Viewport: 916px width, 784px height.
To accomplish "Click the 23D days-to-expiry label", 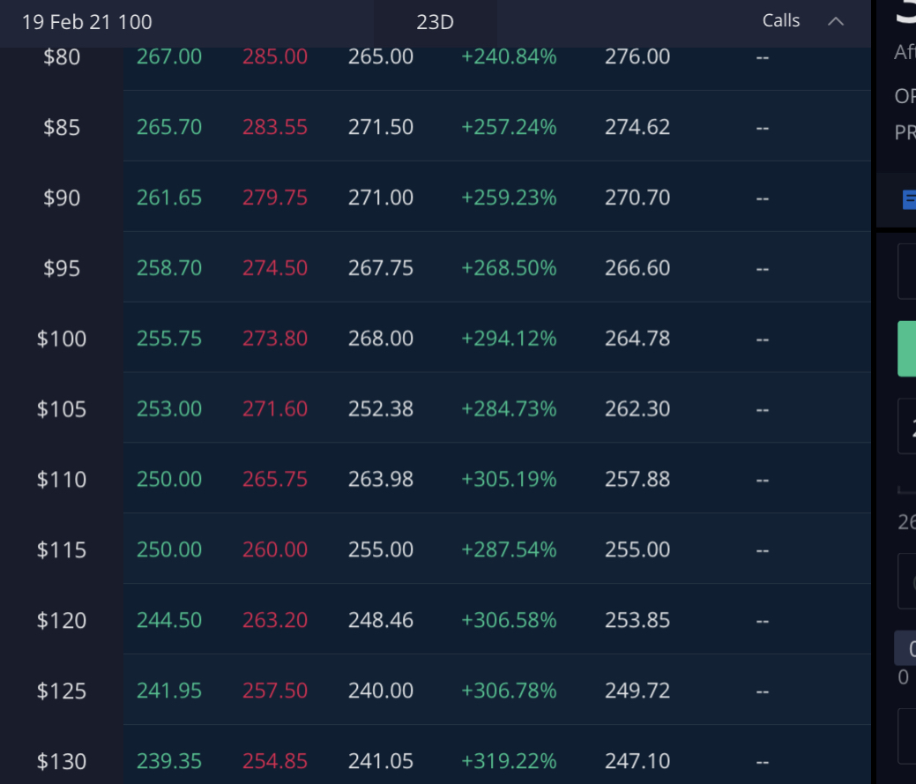I will click(x=435, y=22).
